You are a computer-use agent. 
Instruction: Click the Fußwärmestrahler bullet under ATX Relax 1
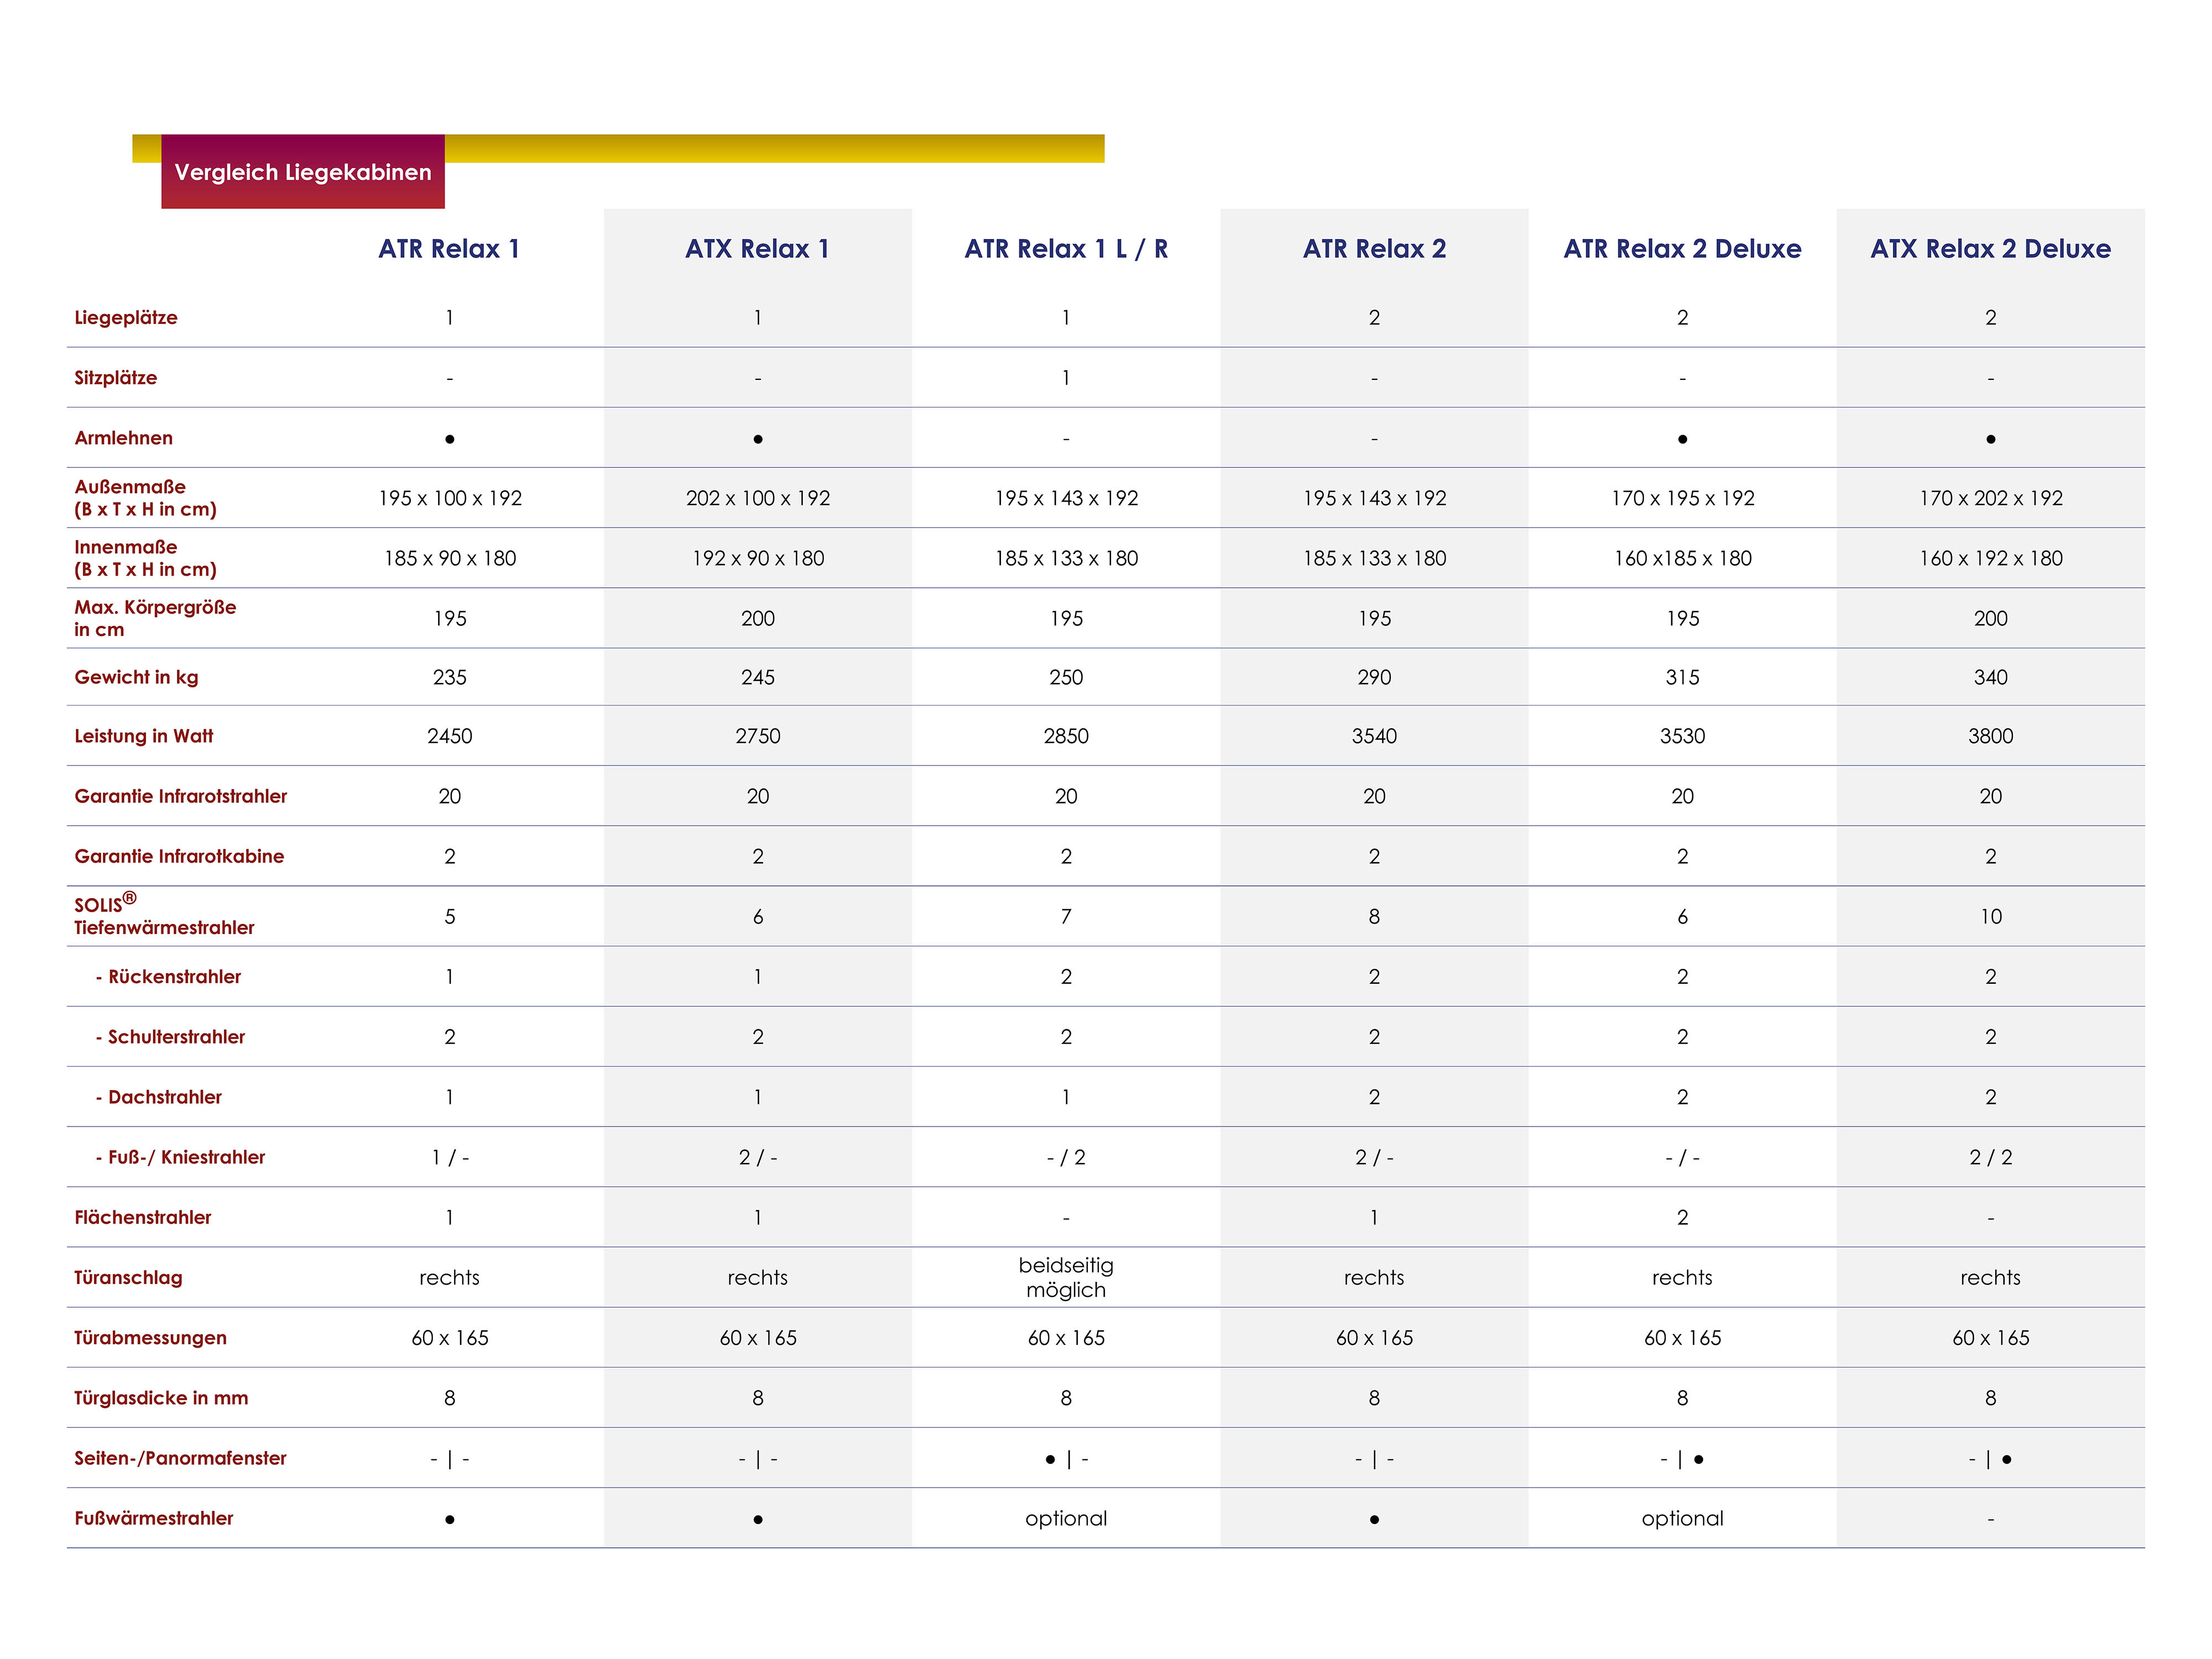[758, 1520]
